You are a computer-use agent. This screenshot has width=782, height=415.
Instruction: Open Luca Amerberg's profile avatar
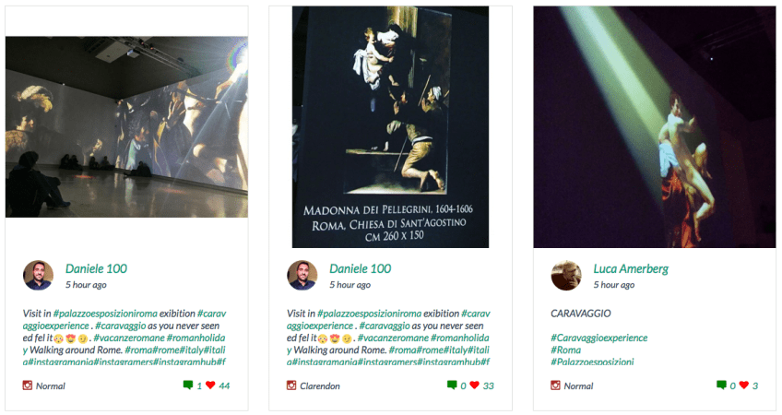pos(566,276)
